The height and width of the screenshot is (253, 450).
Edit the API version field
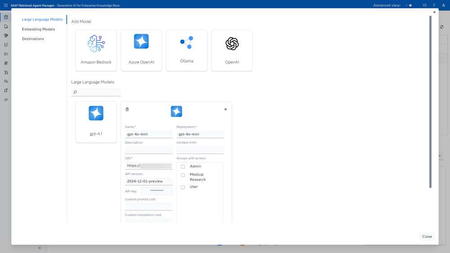(149, 181)
